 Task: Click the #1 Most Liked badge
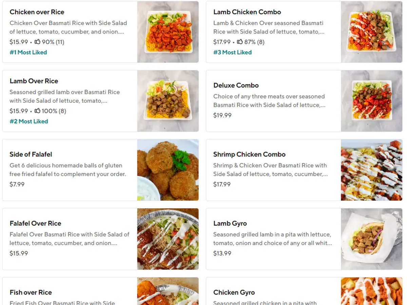28,52
